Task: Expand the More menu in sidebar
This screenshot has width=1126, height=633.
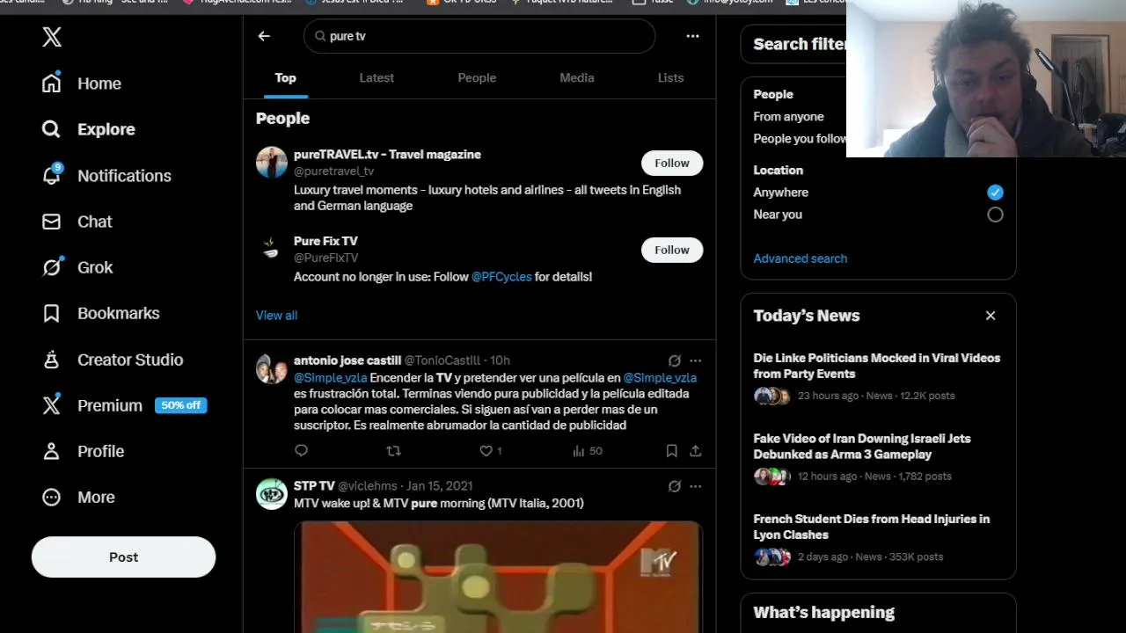Action: pos(78,497)
